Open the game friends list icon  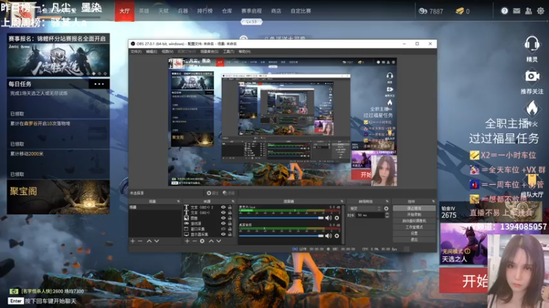528,11
